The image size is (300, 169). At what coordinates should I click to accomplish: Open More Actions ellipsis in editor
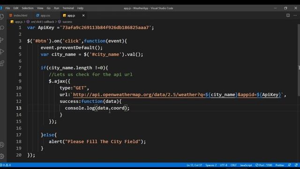[295, 15]
